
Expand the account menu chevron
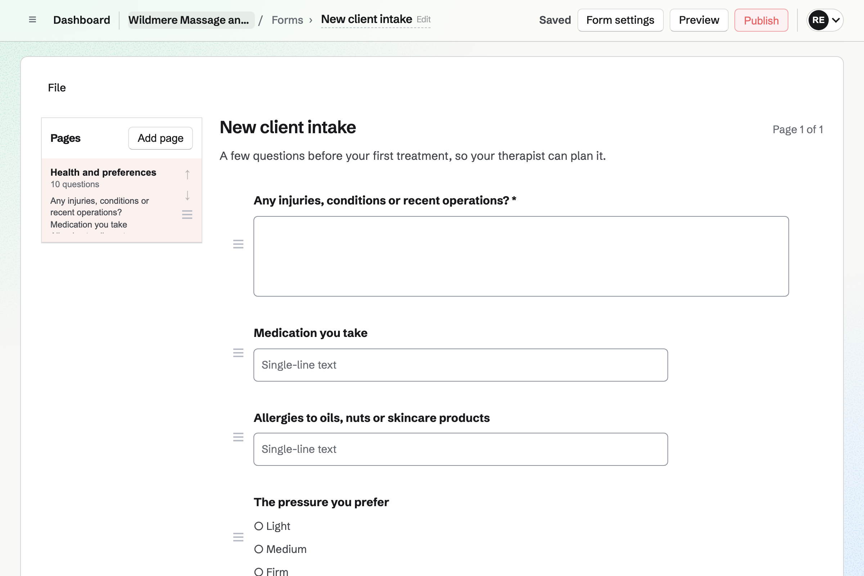[836, 20]
